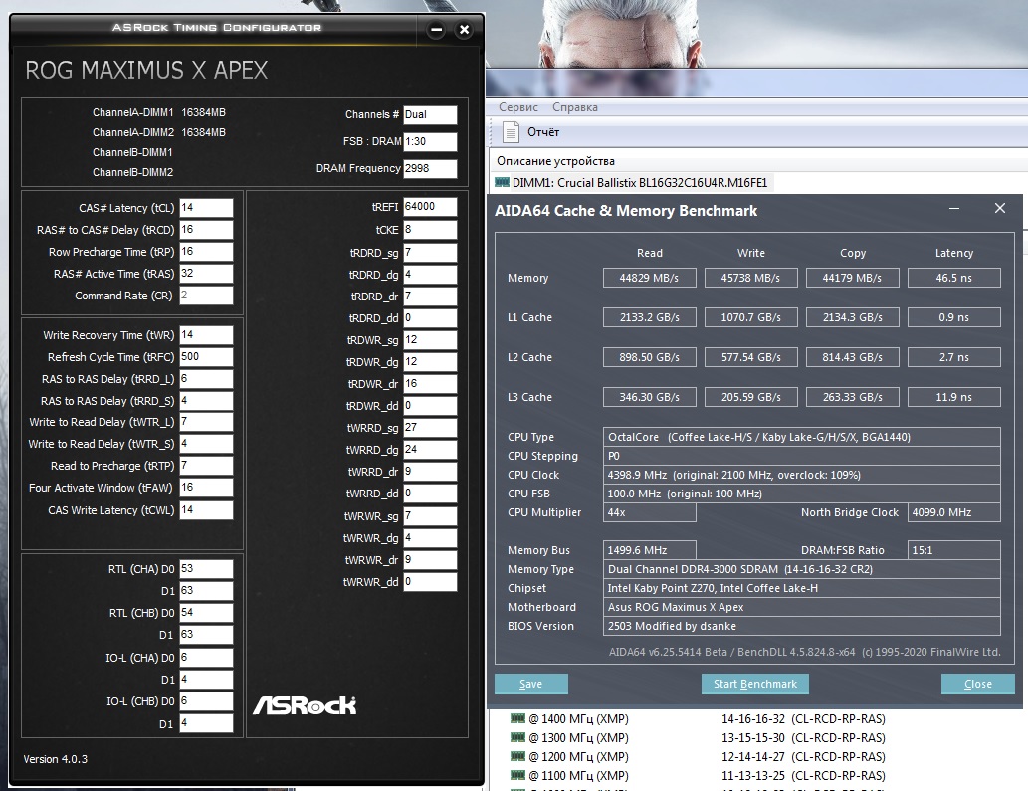Click the CAS# Latency (tCL) field
This screenshot has height=791, width=1028.
coord(207,208)
